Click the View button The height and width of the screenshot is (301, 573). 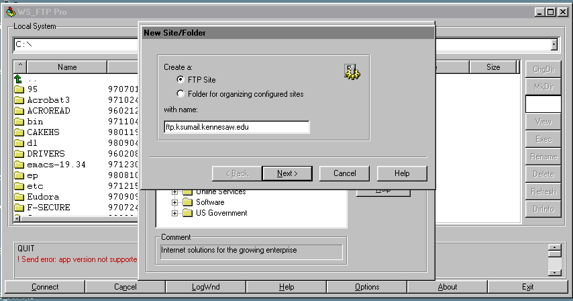[543, 122]
